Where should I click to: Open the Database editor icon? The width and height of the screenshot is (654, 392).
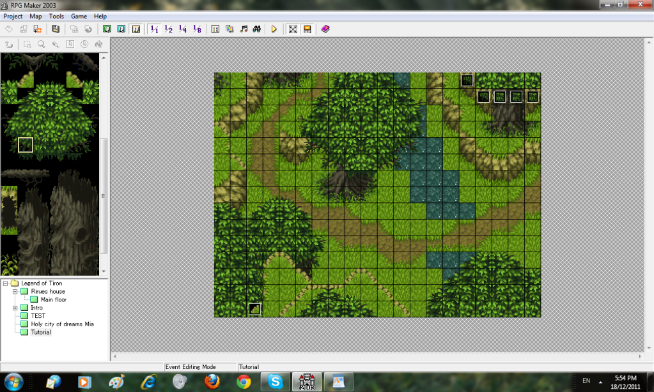[x=215, y=29]
